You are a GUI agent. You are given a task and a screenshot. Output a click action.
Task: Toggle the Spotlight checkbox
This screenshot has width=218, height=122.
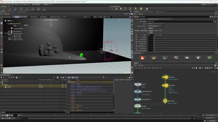(148, 33)
